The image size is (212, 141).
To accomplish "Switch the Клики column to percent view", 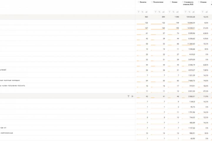I will (173, 12).
